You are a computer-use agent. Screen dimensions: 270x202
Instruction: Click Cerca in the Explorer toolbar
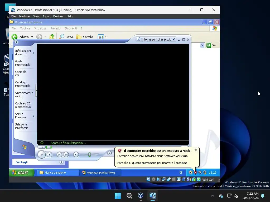(x=66, y=37)
